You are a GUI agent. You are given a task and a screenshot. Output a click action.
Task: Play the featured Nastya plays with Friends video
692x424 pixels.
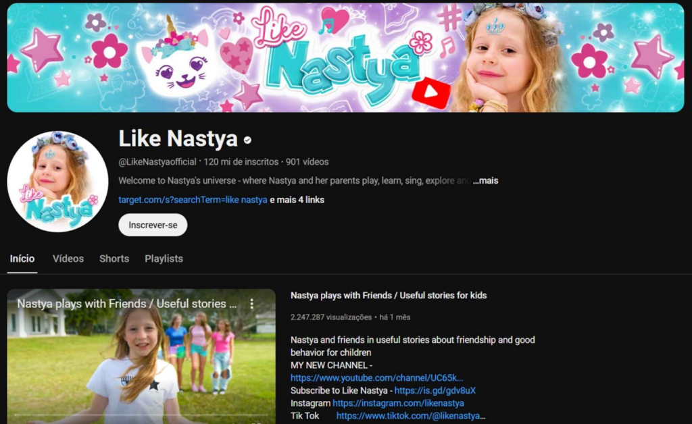141,356
